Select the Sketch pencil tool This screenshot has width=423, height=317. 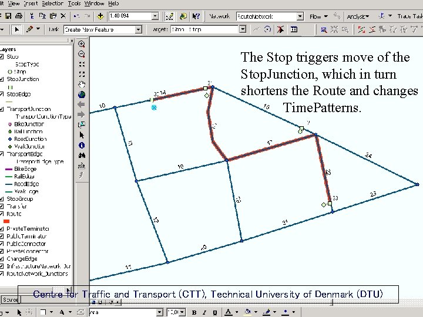(29, 29)
